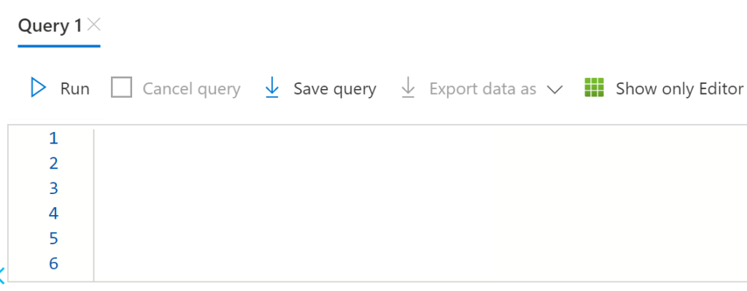747x291 pixels.
Task: Click the Save query download arrow icon
Action: (x=271, y=88)
